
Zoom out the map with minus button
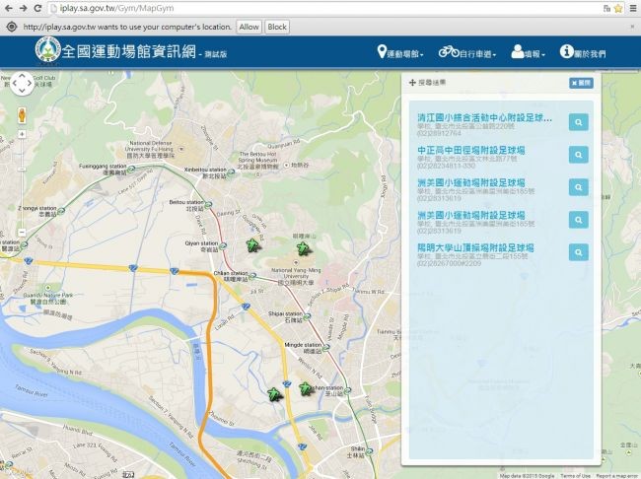(20, 233)
